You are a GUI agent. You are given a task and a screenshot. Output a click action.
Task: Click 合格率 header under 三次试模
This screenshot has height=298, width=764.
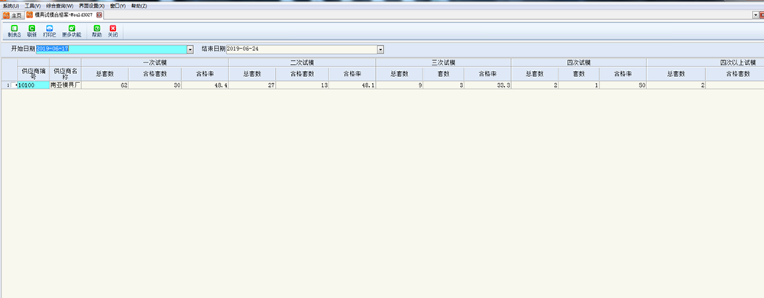click(x=487, y=74)
